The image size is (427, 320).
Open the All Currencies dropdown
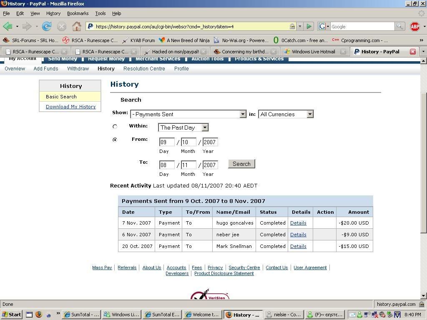click(x=310, y=114)
